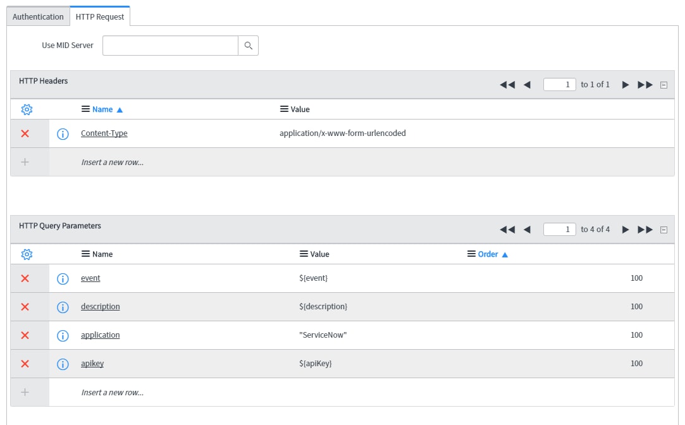Select the ${description} value cell

(x=323, y=307)
